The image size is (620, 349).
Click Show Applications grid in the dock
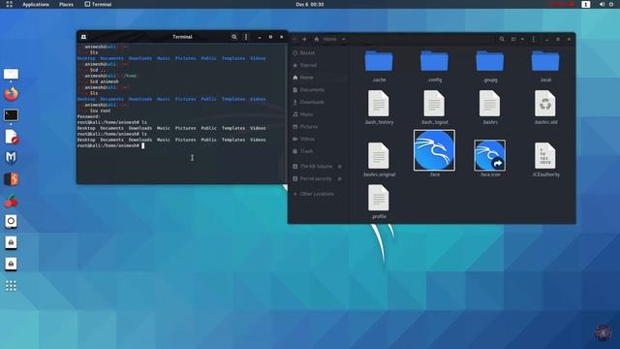pyautogui.click(x=11, y=286)
